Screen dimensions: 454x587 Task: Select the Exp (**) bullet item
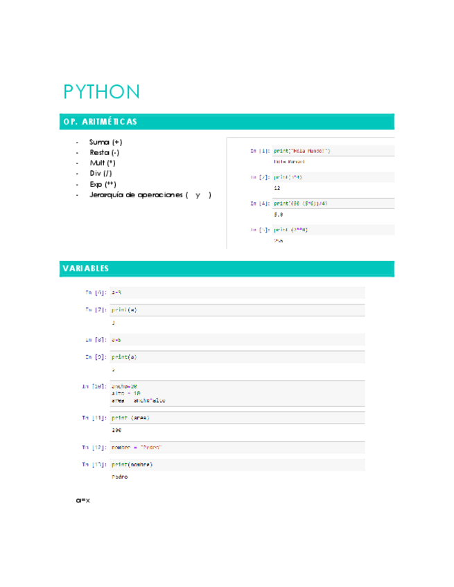click(x=103, y=184)
